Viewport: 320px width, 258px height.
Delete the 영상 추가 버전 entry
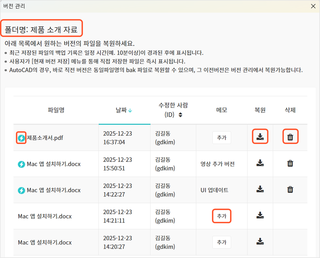290,163
